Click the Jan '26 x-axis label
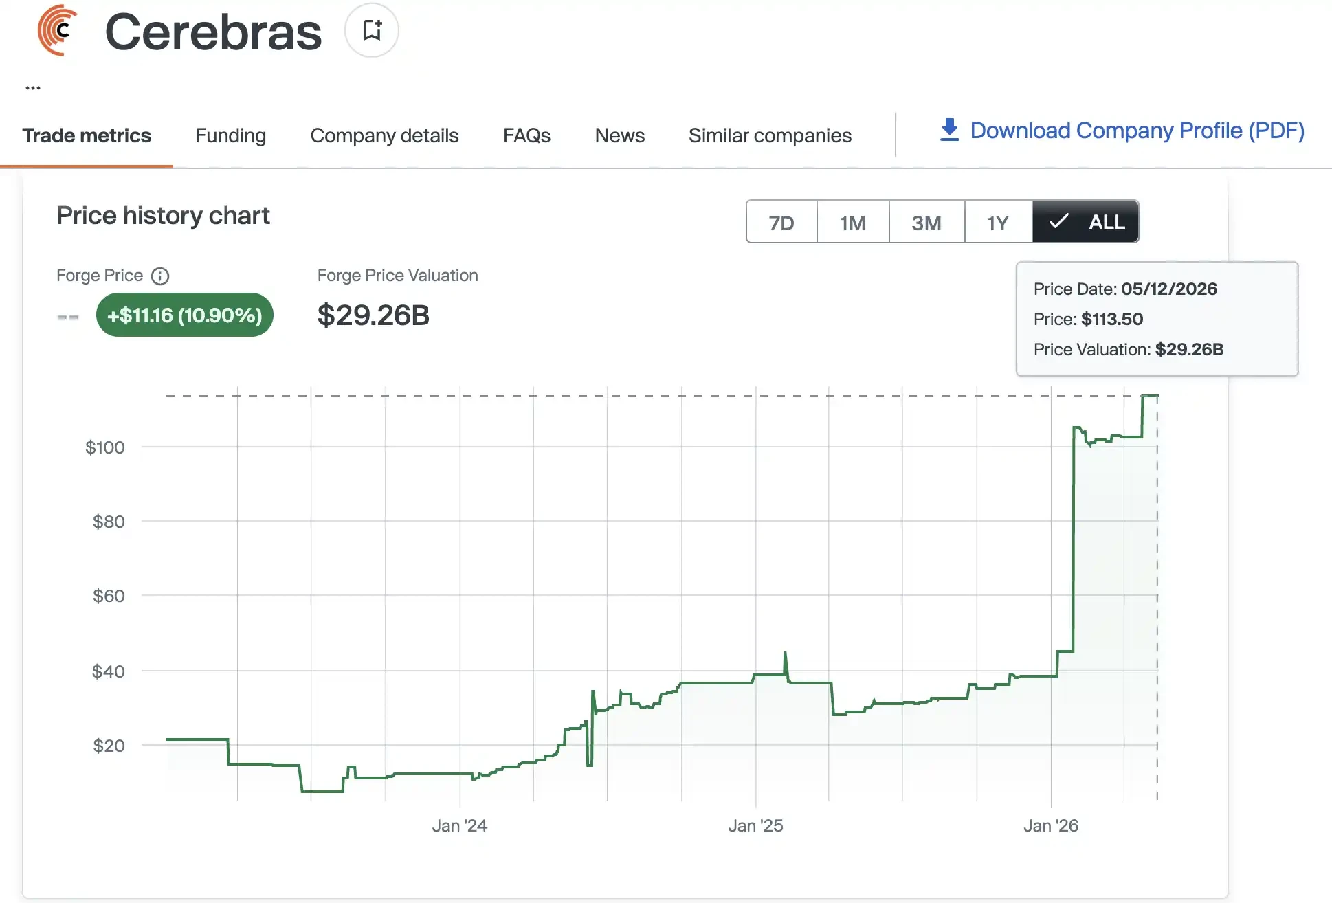This screenshot has height=903, width=1332. (1051, 825)
